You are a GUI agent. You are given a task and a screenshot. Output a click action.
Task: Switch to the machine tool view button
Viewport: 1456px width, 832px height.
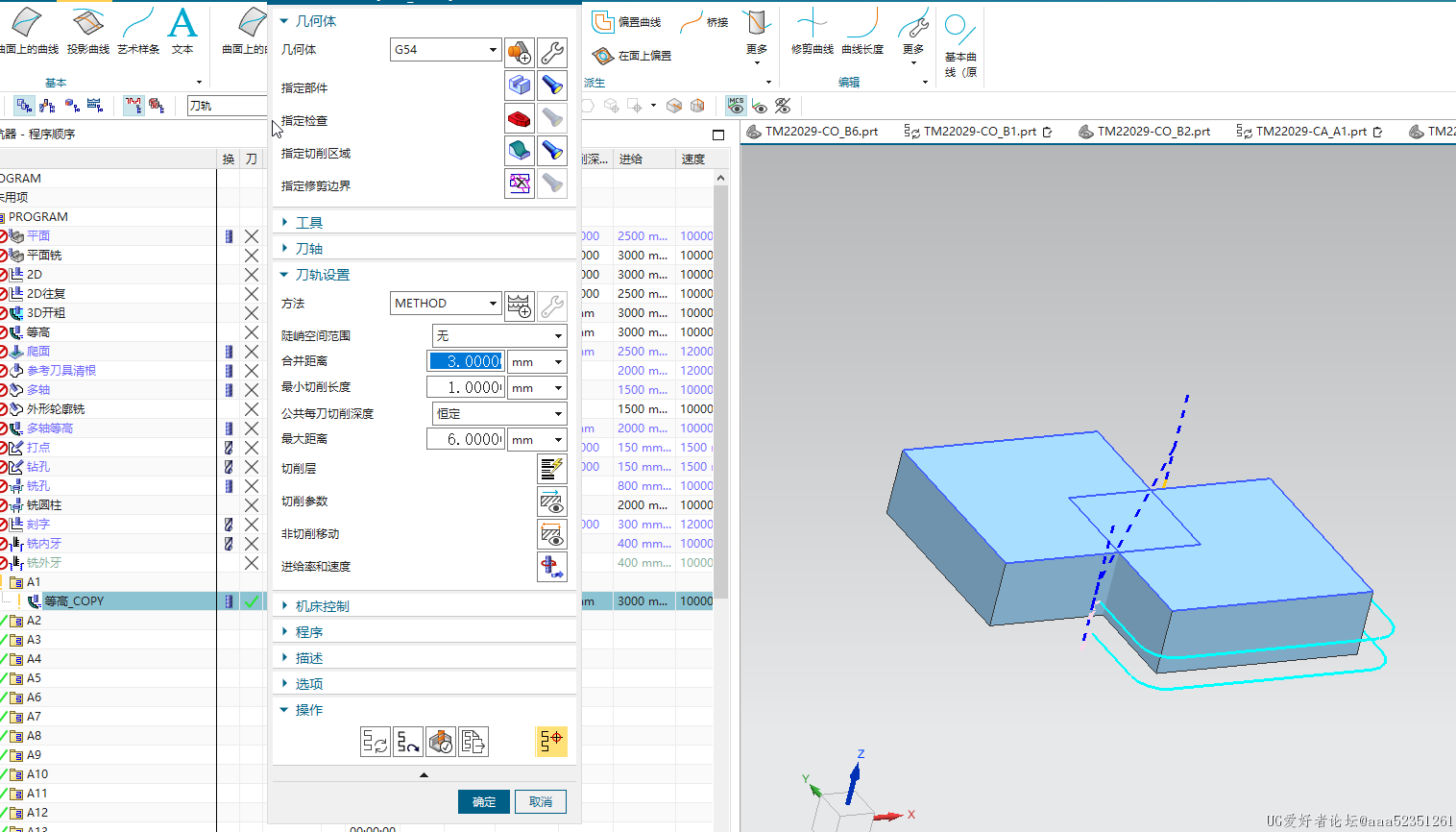[47, 106]
